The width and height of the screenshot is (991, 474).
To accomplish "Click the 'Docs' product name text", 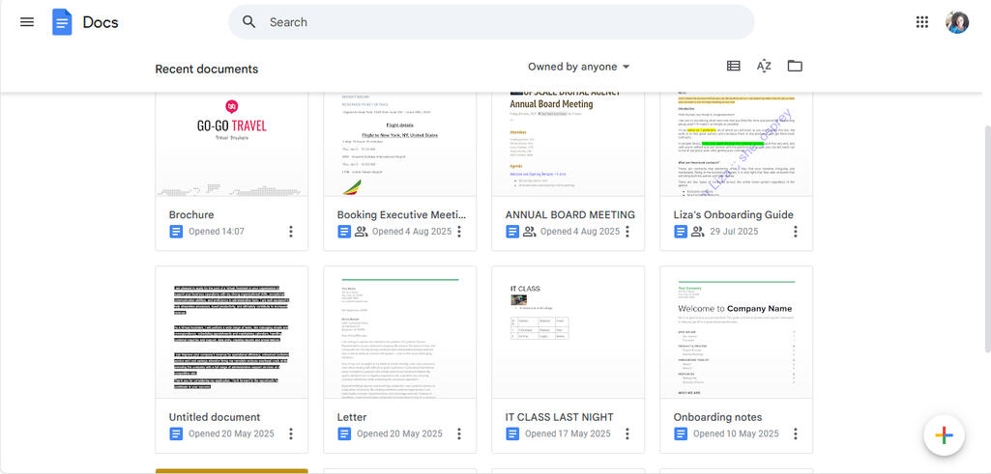I will 101,22.
